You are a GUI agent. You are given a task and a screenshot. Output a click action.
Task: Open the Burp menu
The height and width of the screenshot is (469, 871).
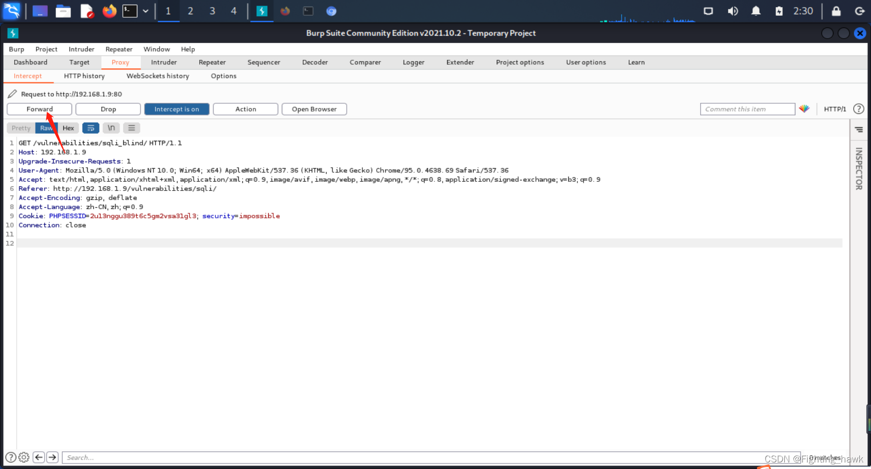tap(17, 49)
